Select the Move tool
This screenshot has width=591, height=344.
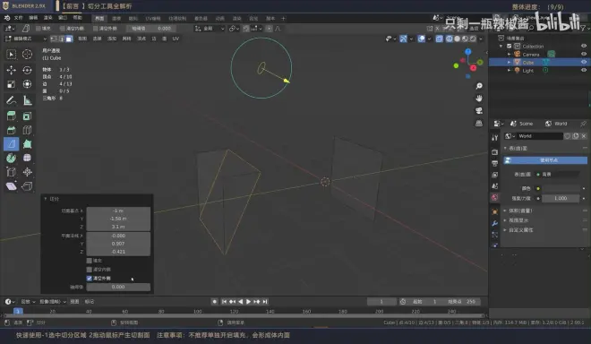pos(12,70)
